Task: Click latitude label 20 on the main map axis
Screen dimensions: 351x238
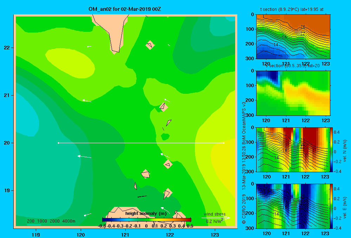Action: click(7, 143)
